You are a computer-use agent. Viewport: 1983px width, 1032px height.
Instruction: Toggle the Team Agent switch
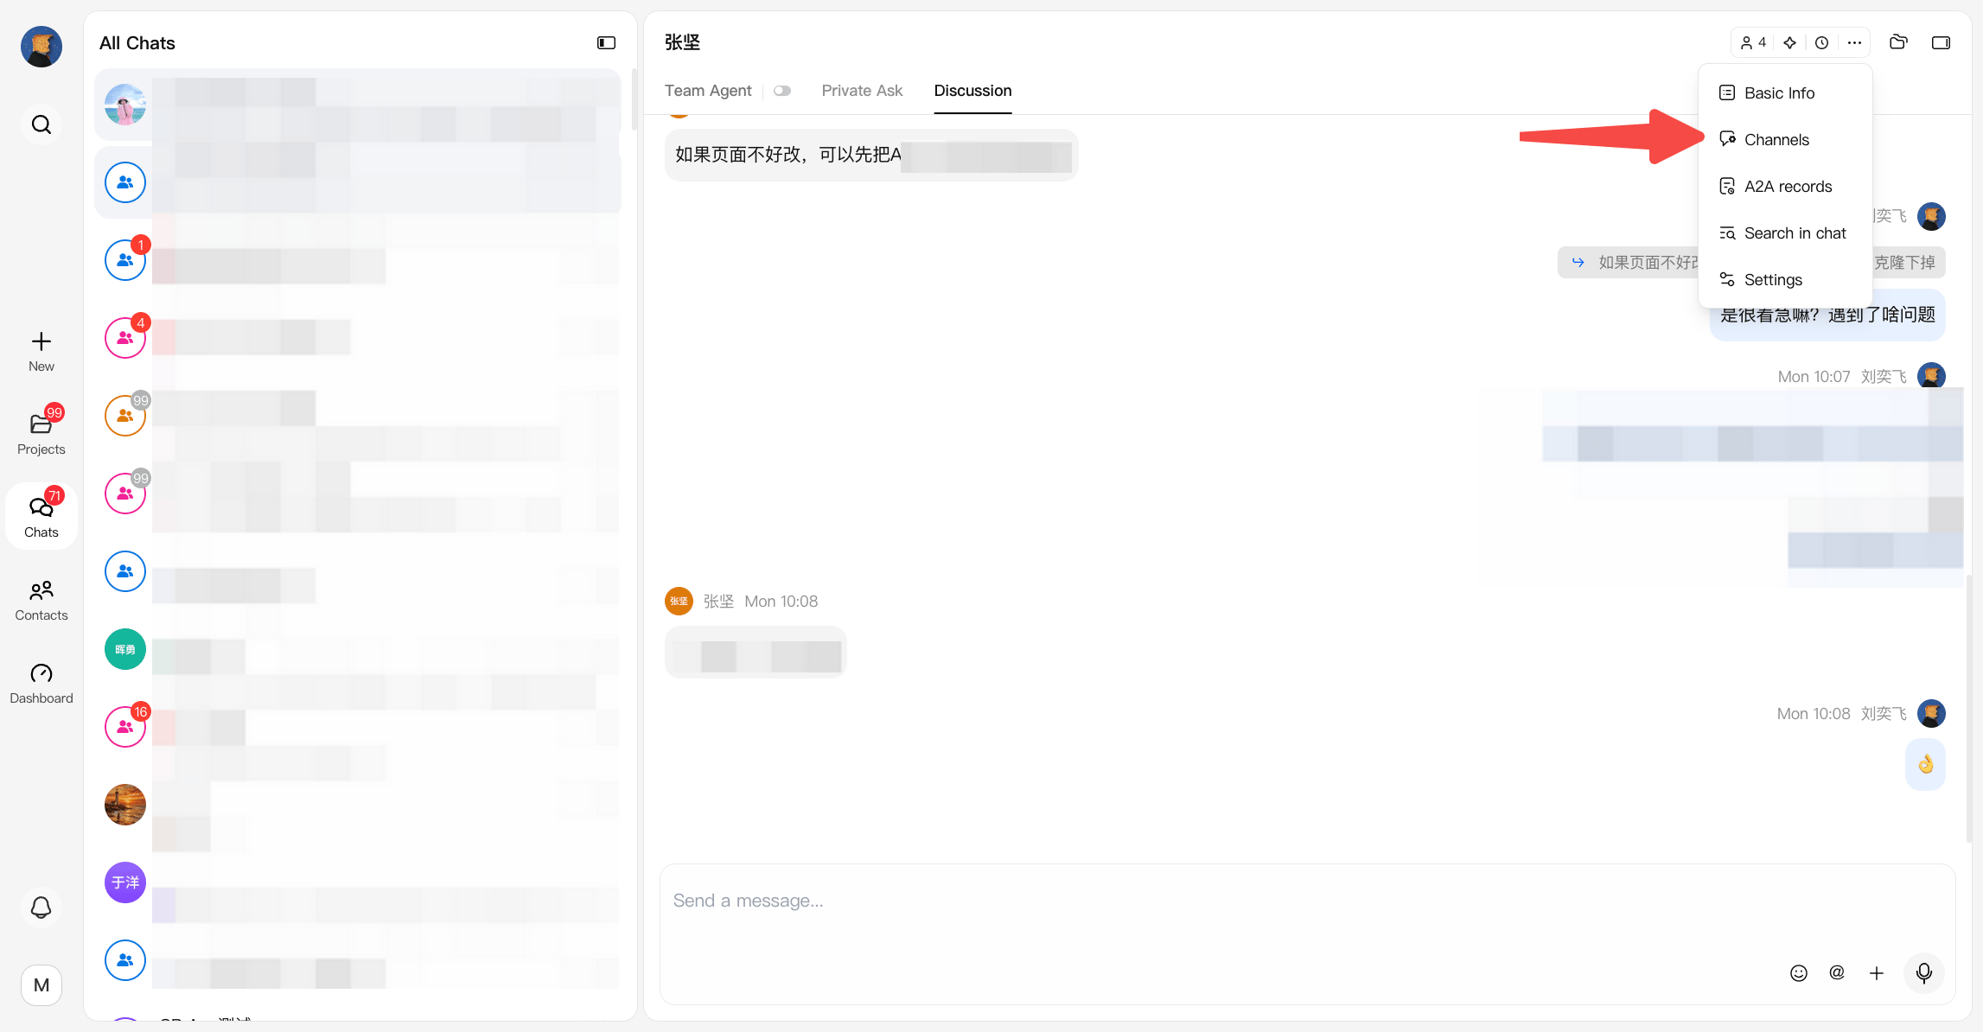coord(782,91)
